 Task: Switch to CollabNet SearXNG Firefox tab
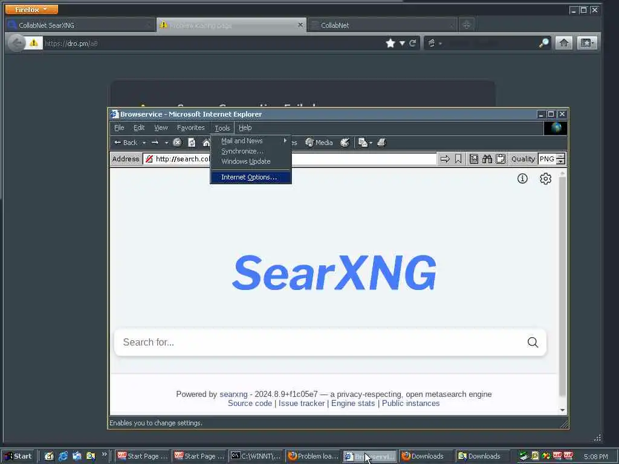pyautogui.click(x=80, y=25)
